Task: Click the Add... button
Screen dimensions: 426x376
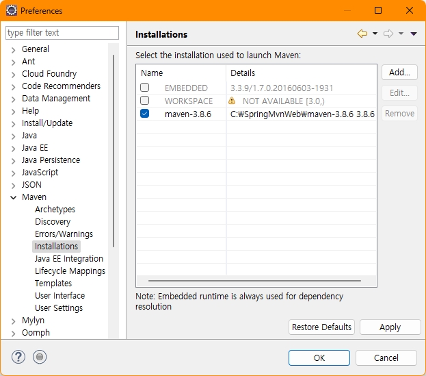Action: tap(399, 73)
